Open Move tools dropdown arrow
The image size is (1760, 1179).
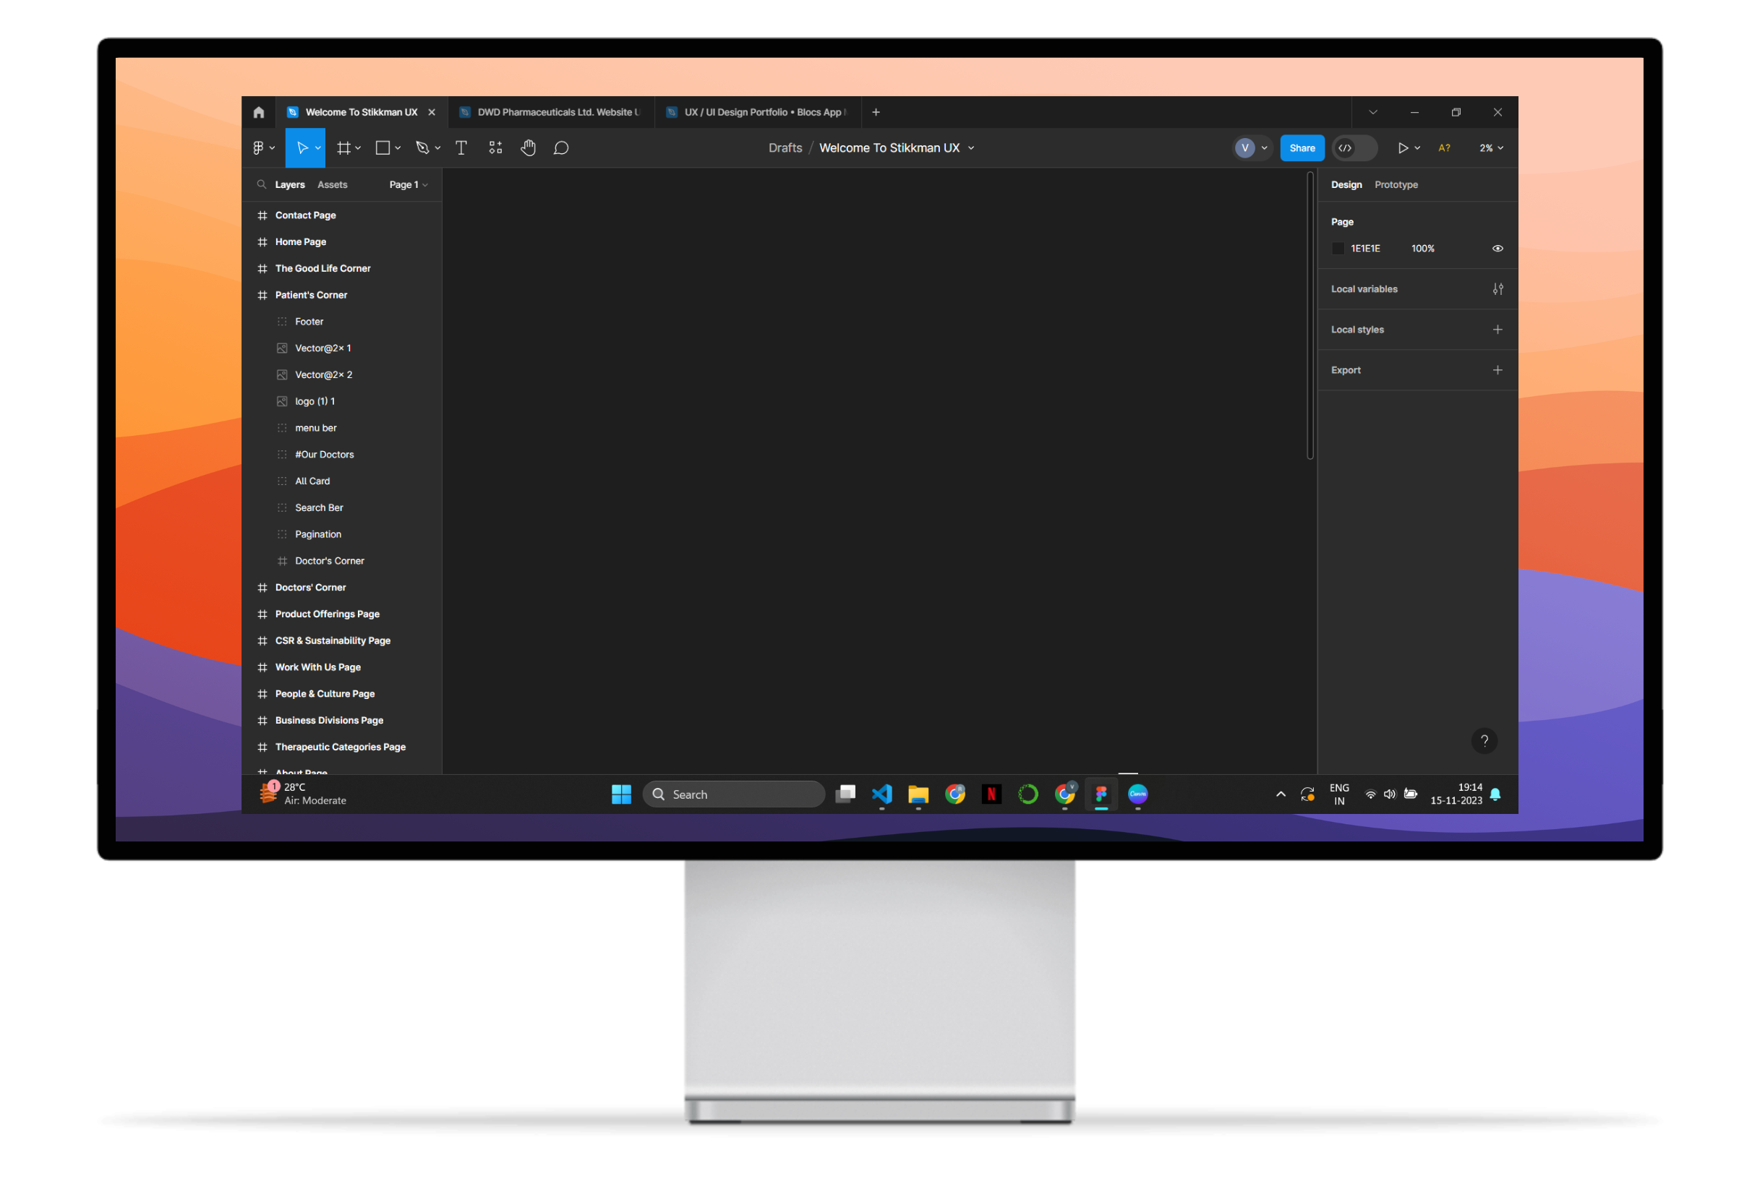[318, 148]
